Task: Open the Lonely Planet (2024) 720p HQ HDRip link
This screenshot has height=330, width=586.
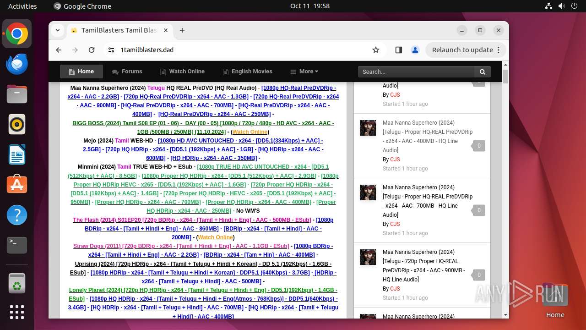Action: (203, 294)
